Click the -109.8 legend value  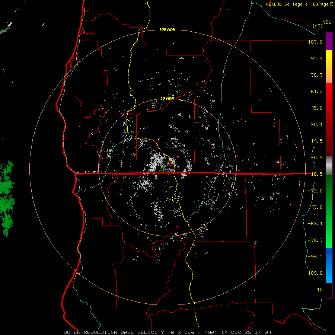click(314, 273)
